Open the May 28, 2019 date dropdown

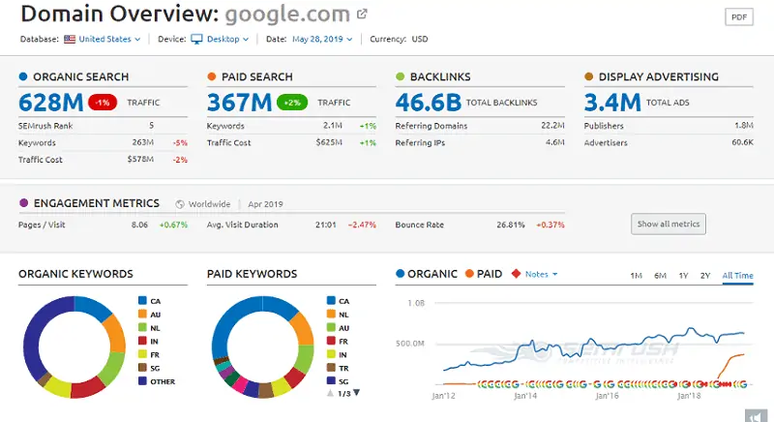click(322, 39)
